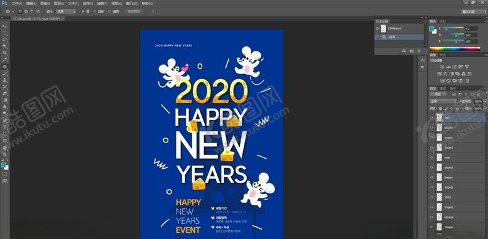Viewport: 488px width, 239px height.
Task: Create new document from current history state
Action: [x=404, y=51]
